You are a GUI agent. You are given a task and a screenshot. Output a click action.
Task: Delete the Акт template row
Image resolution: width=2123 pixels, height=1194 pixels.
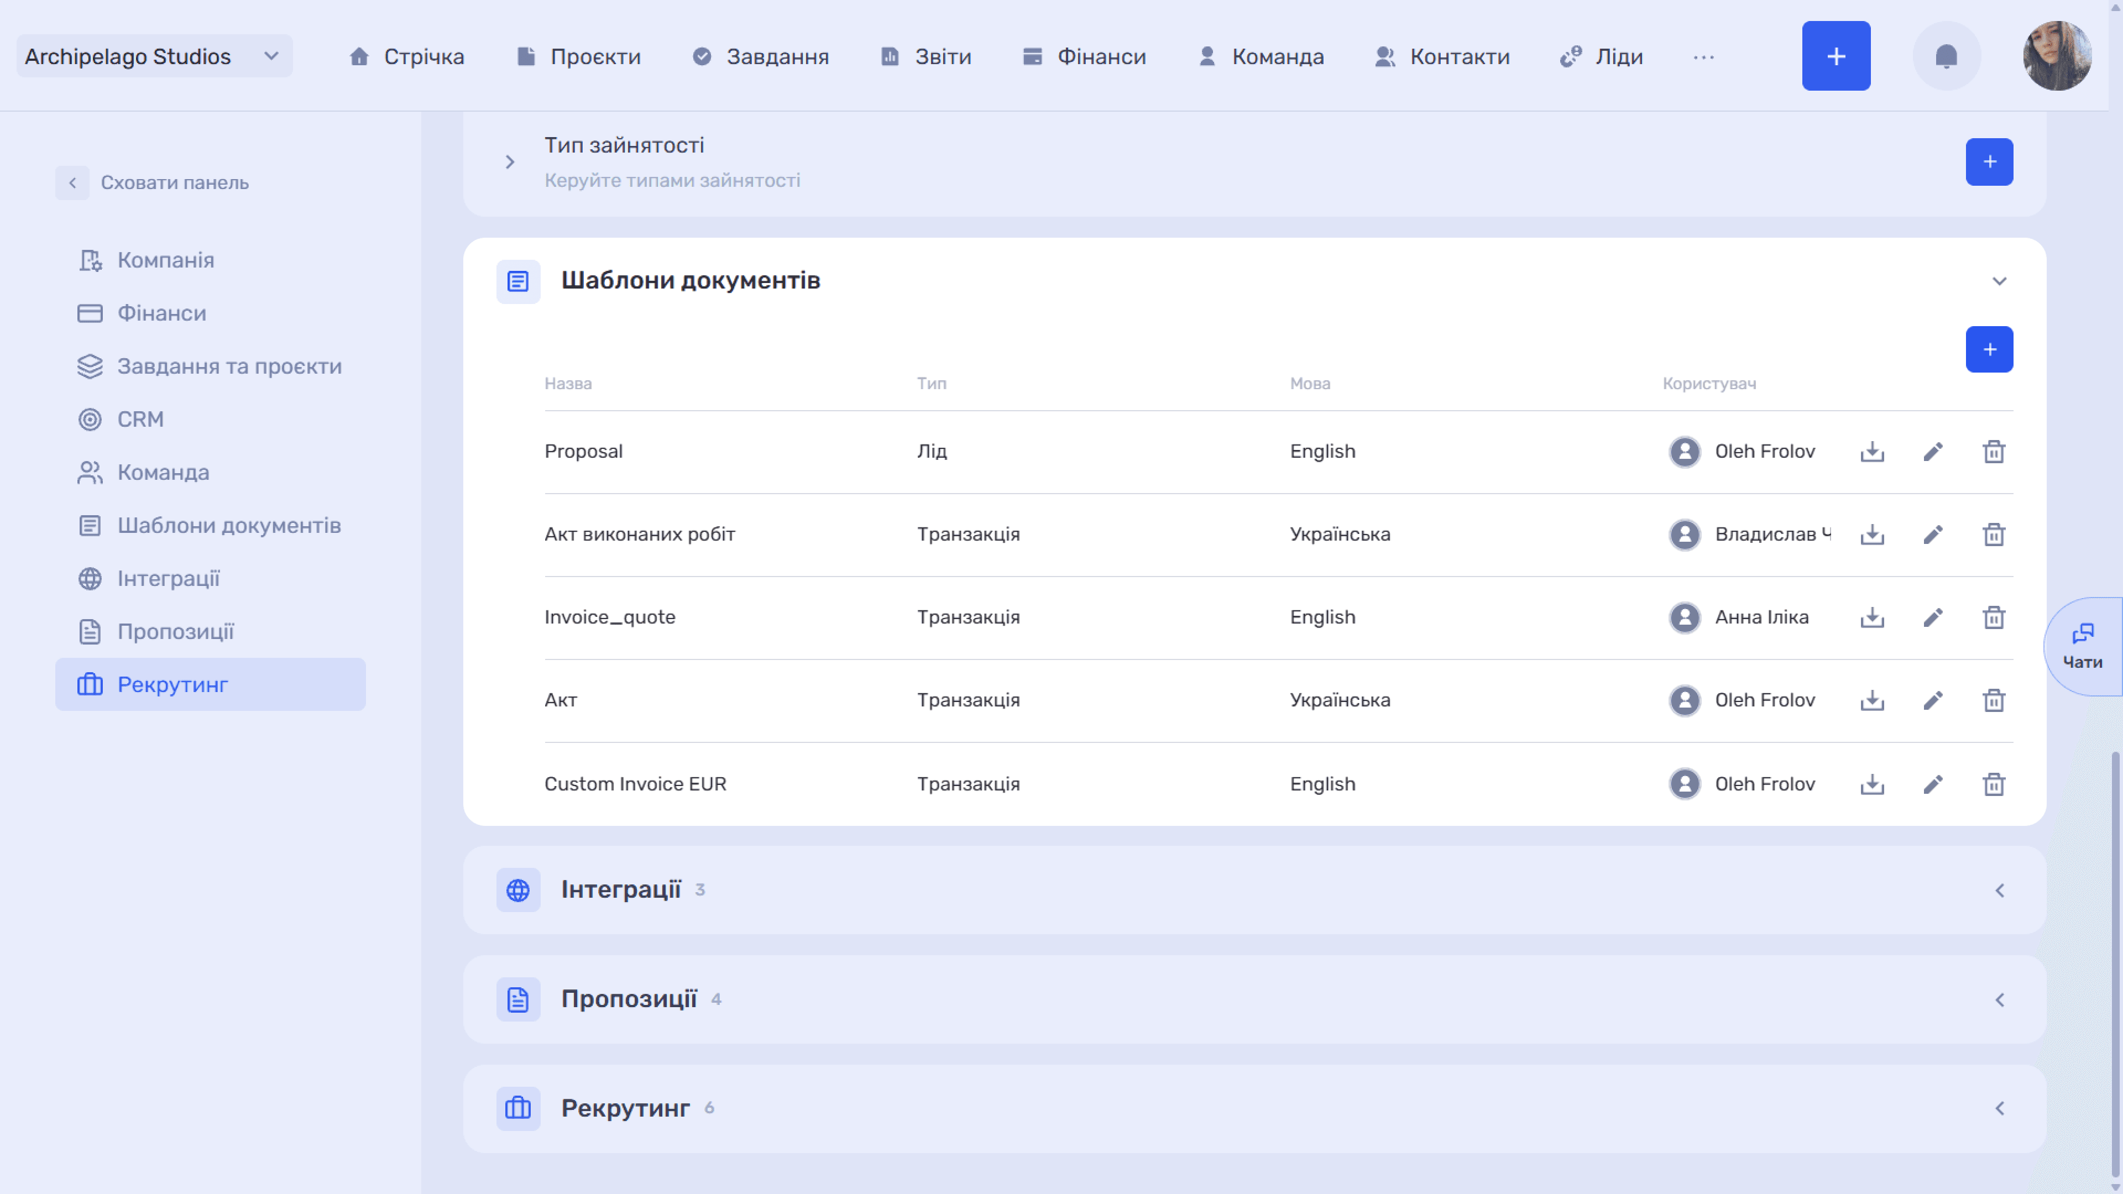pyautogui.click(x=1994, y=700)
